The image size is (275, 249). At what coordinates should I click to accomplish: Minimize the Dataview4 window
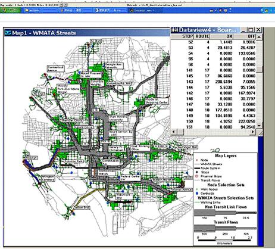pyautogui.click(x=244, y=30)
